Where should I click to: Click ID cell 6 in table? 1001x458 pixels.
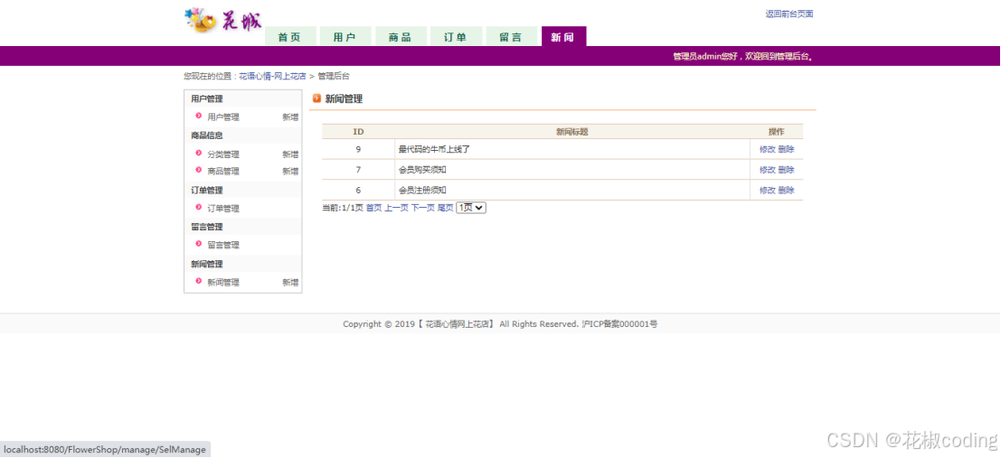[358, 190]
